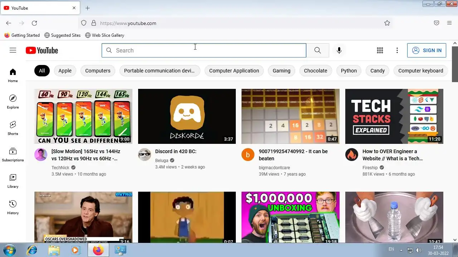Open the Windows Start menu
The height and width of the screenshot is (257, 458).
10,250
